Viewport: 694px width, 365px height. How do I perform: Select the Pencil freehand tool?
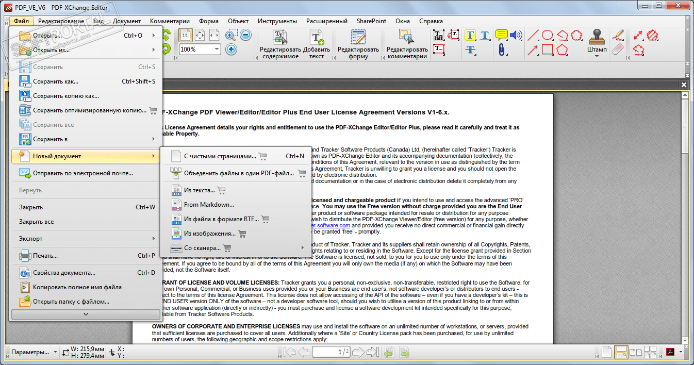(618, 35)
